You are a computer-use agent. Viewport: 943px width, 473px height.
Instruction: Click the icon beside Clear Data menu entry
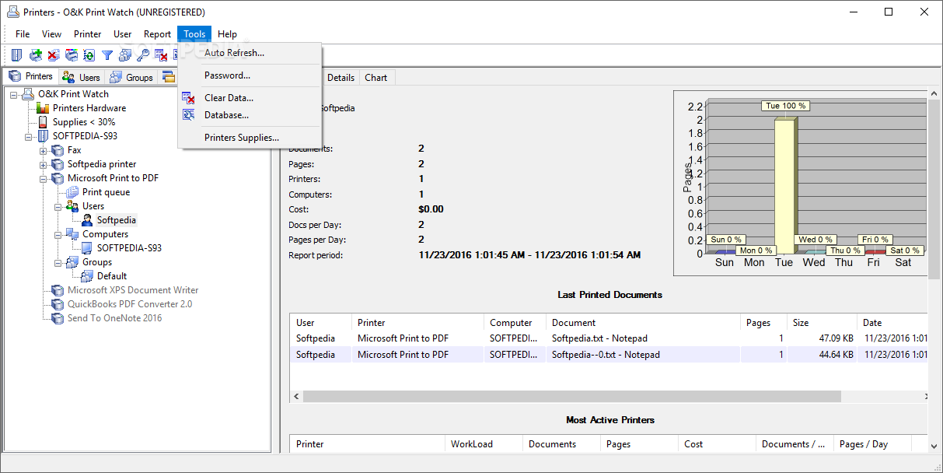188,98
